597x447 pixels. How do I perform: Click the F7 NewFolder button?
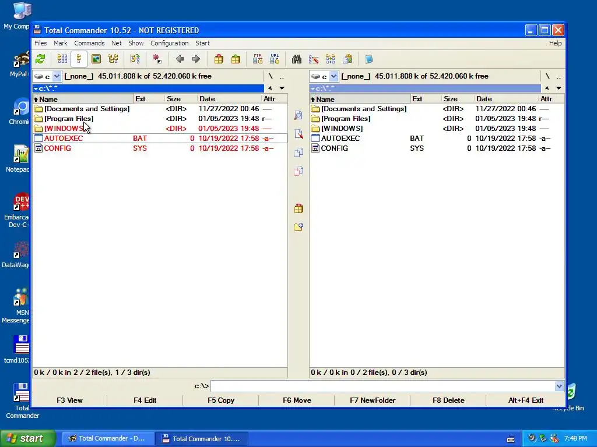click(x=373, y=400)
